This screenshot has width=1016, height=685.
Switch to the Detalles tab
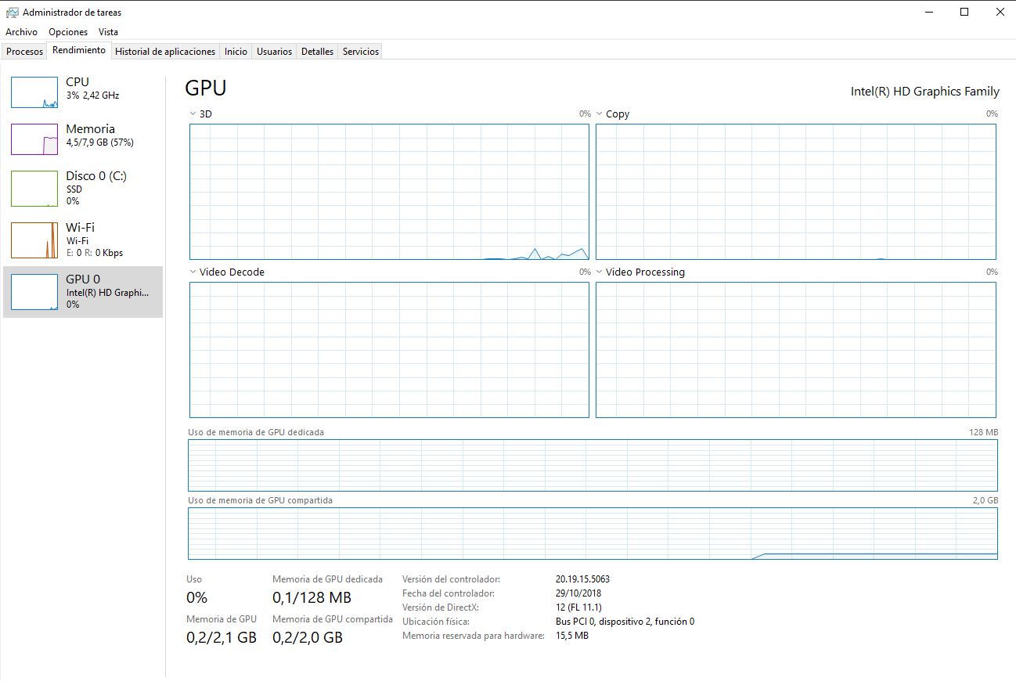coord(317,52)
